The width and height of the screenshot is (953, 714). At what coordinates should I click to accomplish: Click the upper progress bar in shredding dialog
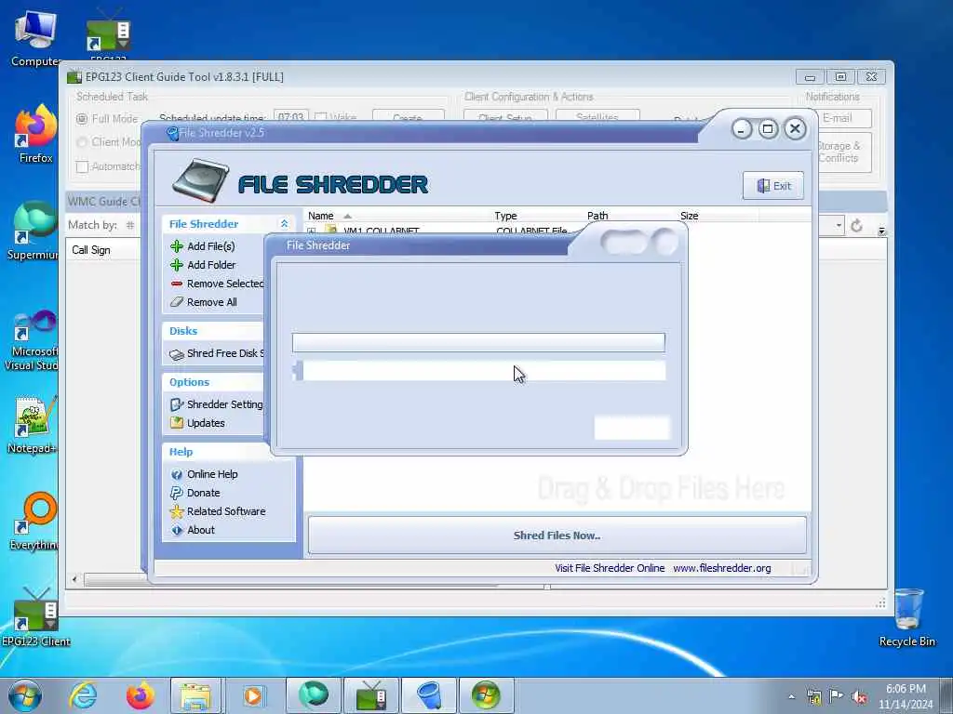tap(478, 342)
